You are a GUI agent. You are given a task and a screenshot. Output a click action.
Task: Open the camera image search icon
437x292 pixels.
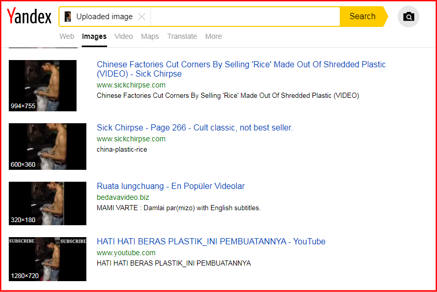408,17
